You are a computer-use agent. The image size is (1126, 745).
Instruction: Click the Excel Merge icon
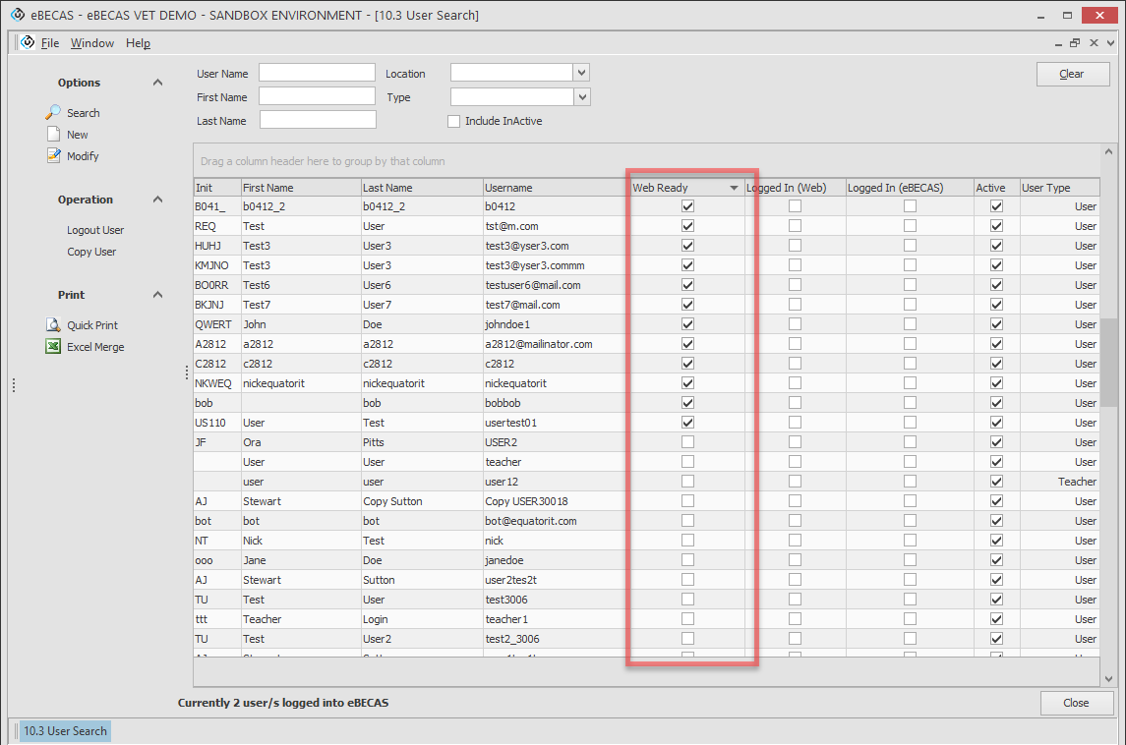[x=54, y=347]
